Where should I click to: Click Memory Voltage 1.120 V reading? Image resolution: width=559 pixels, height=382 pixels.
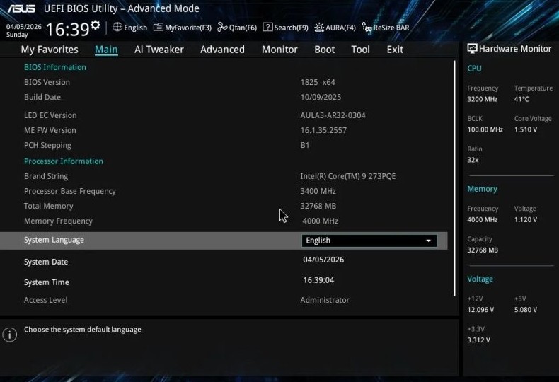coord(526,220)
